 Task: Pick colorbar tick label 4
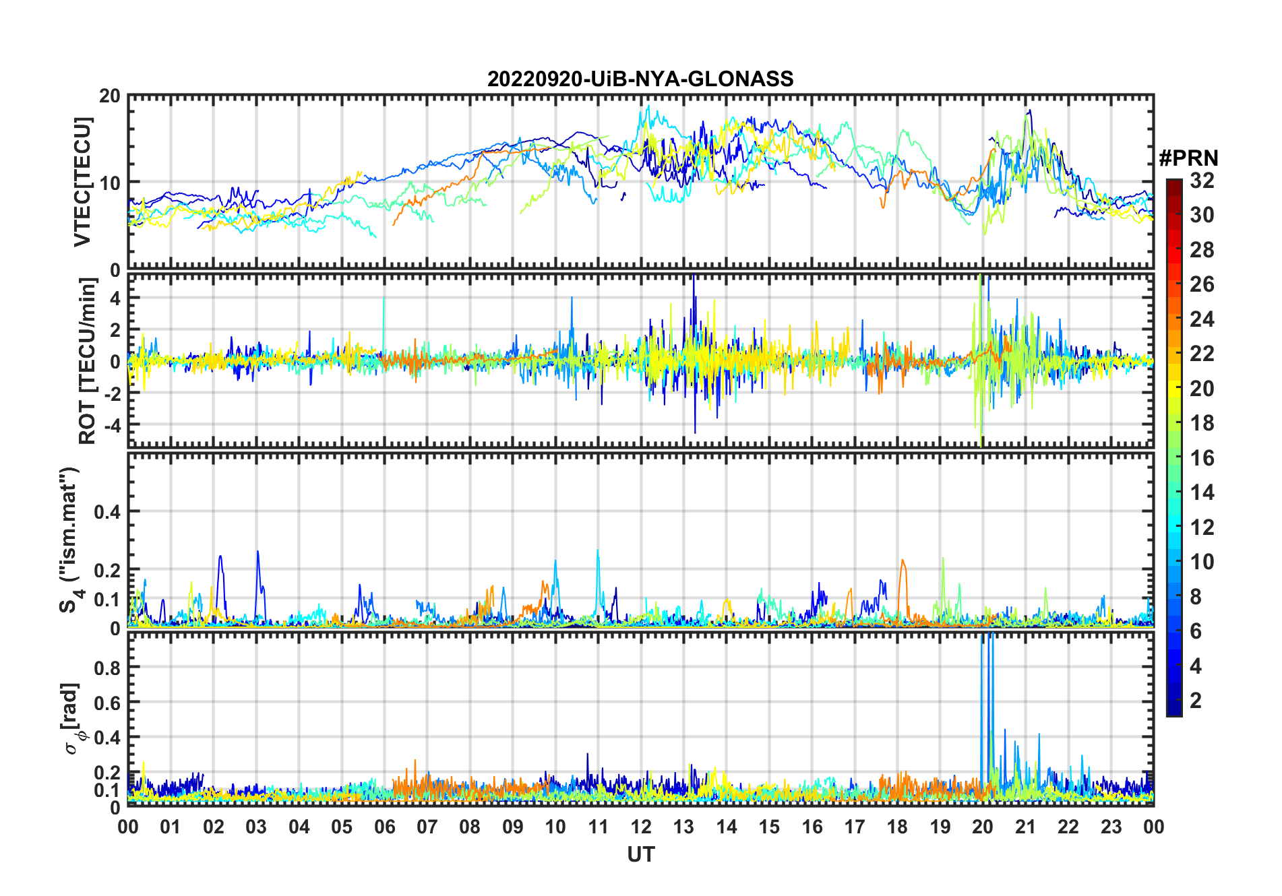coord(1196,666)
